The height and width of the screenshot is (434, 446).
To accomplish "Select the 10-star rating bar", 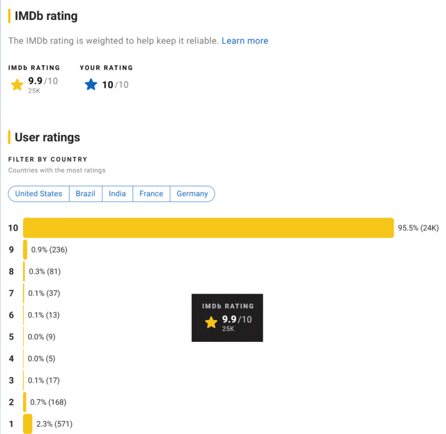I will 208,228.
